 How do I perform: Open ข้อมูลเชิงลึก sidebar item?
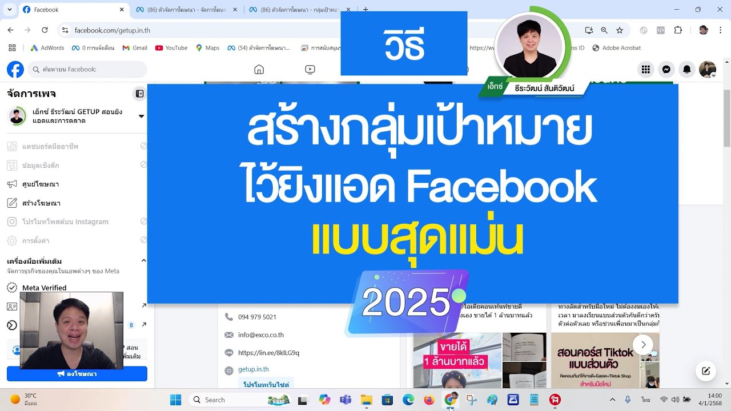(77, 166)
